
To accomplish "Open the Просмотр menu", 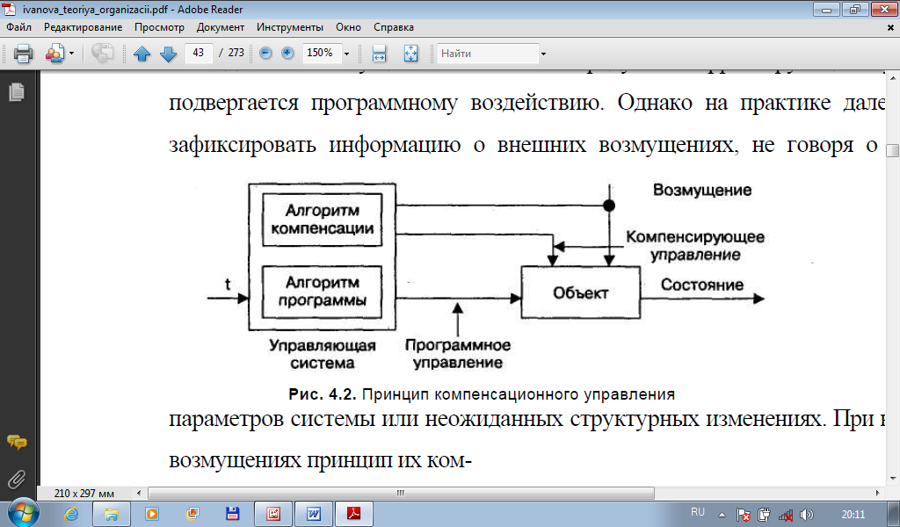I will (160, 27).
